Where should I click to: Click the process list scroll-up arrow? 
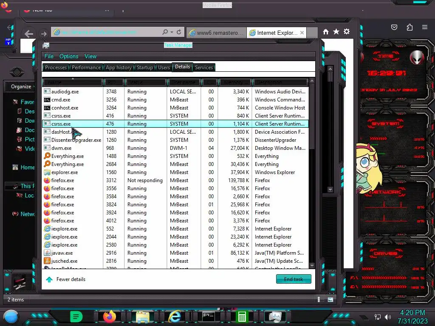[312, 81]
